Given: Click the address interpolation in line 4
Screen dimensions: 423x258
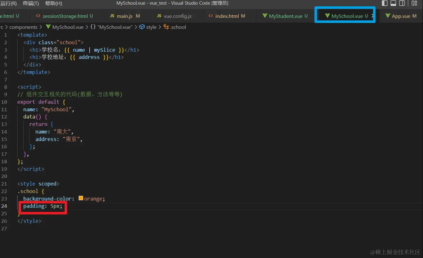Looking at the screenshot, I should point(89,57).
